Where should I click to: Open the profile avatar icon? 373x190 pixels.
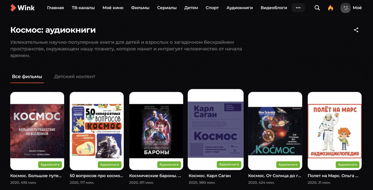345,8
